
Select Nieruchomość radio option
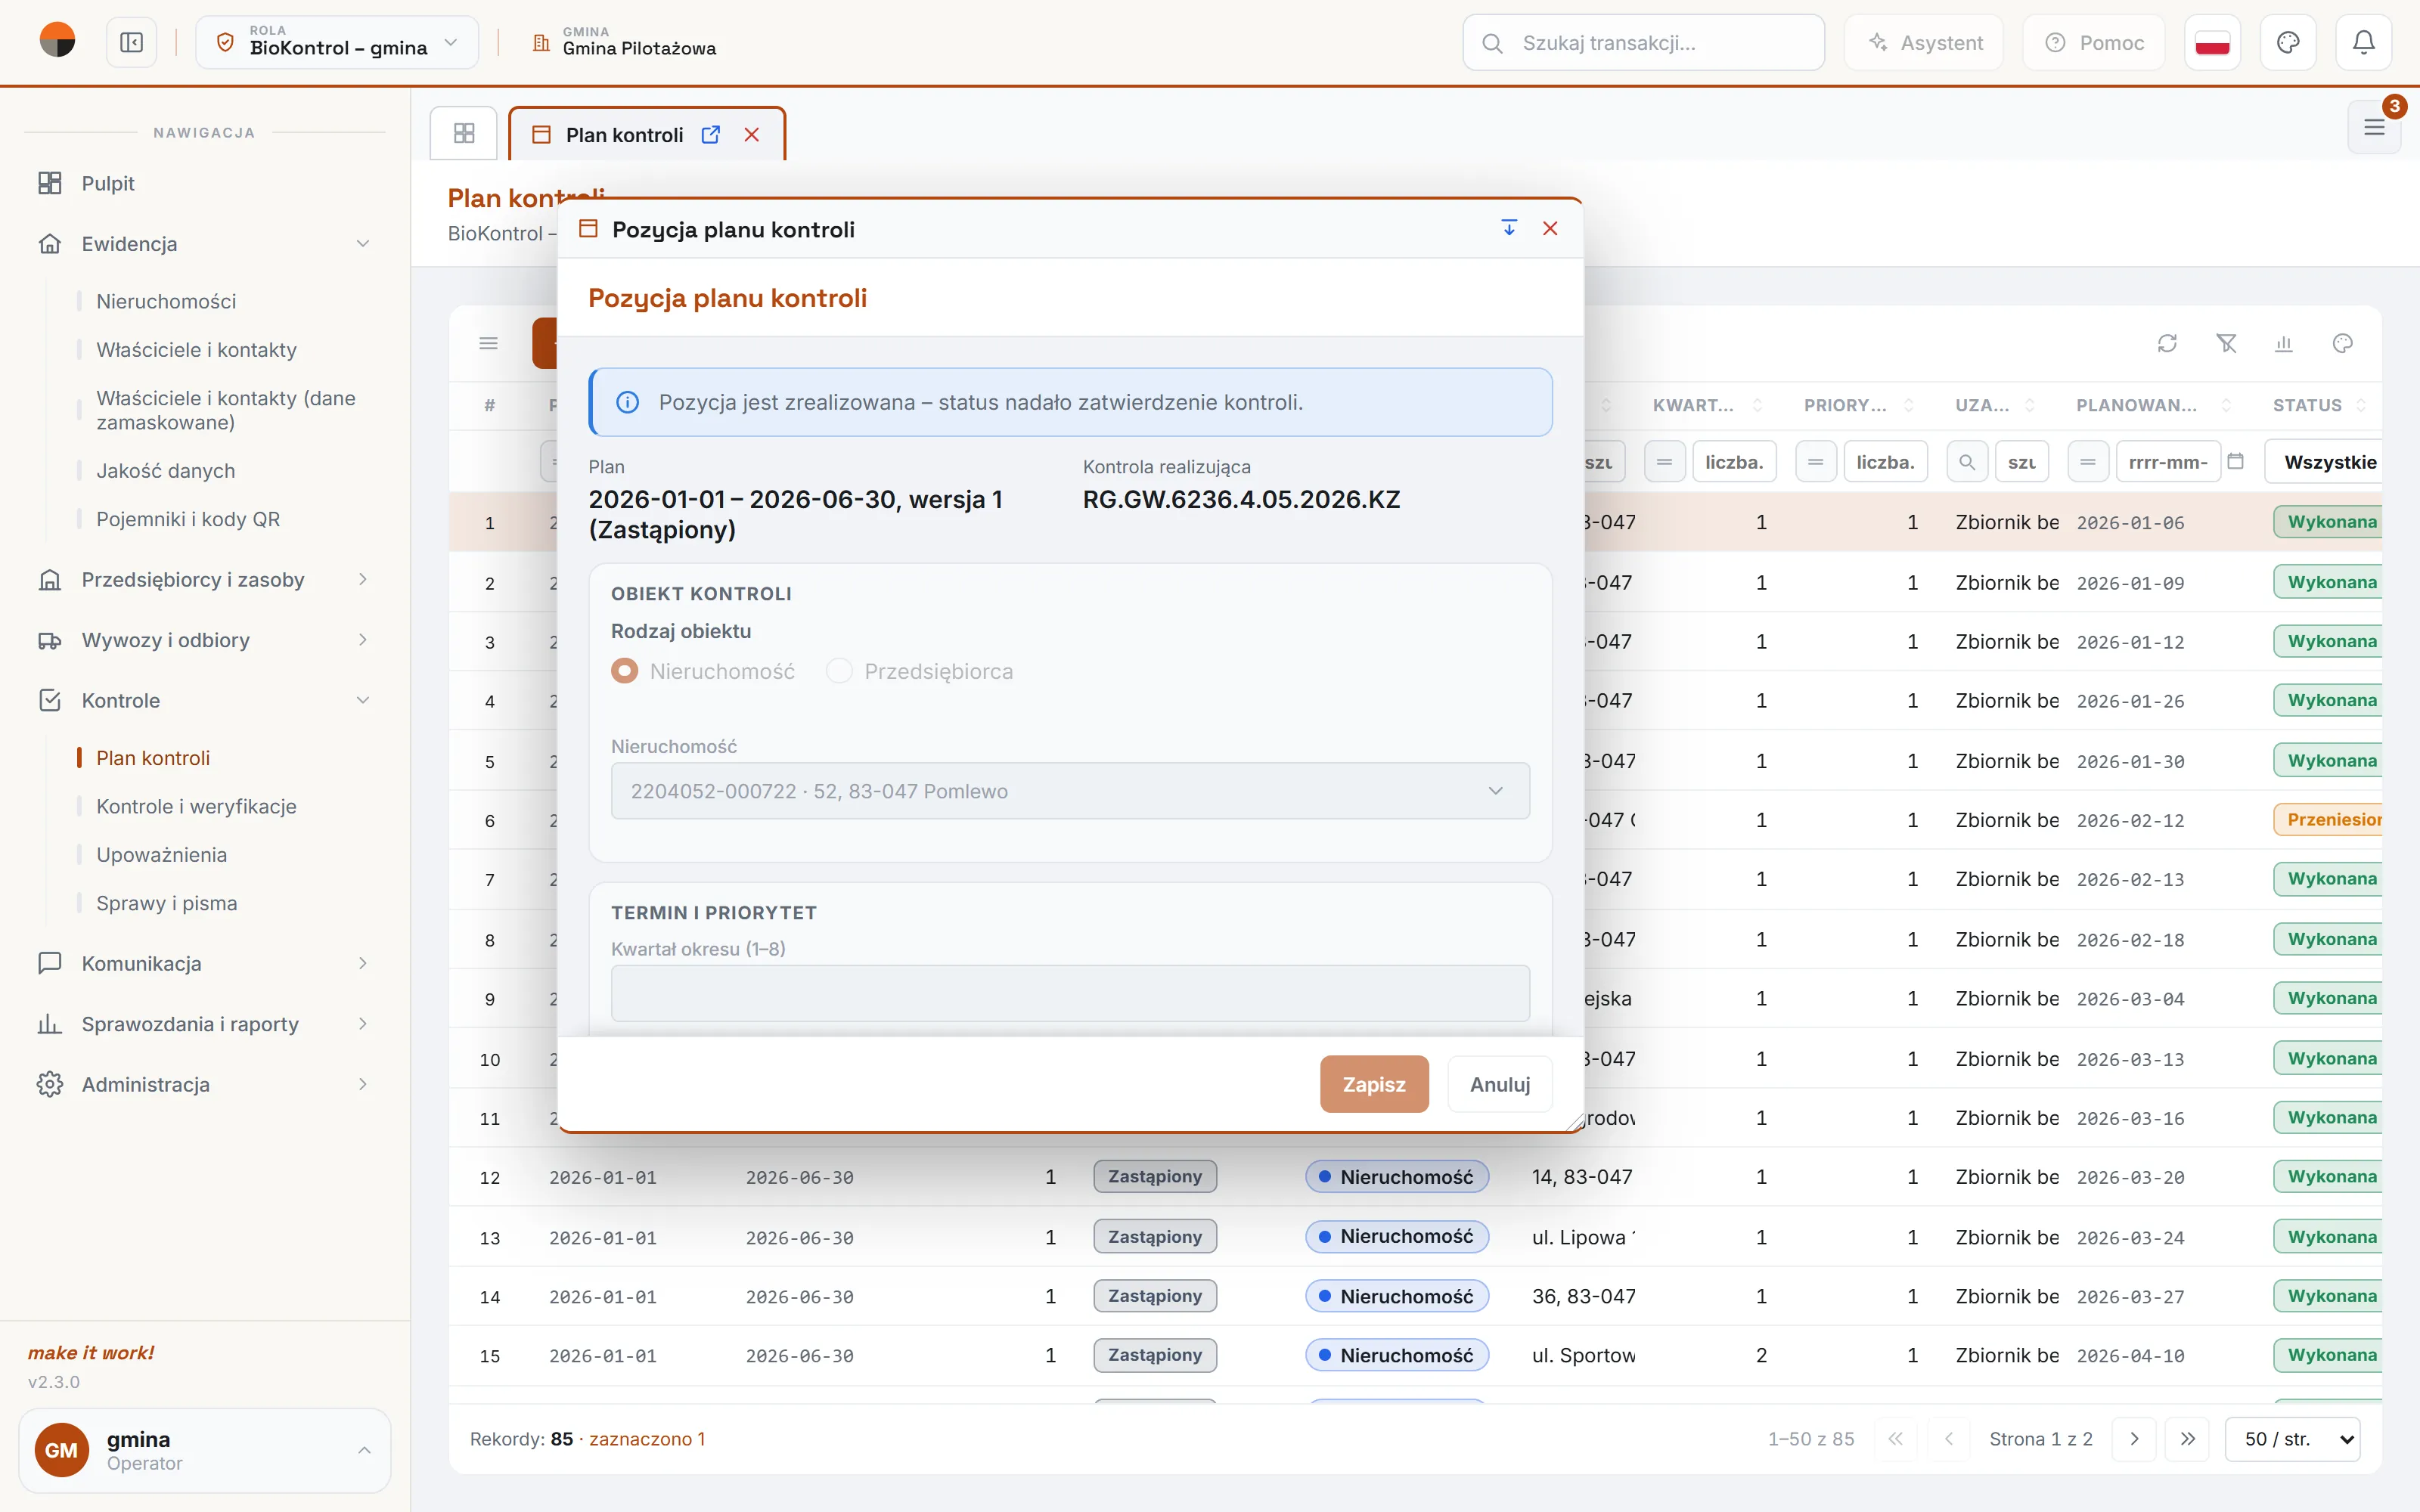click(x=625, y=671)
